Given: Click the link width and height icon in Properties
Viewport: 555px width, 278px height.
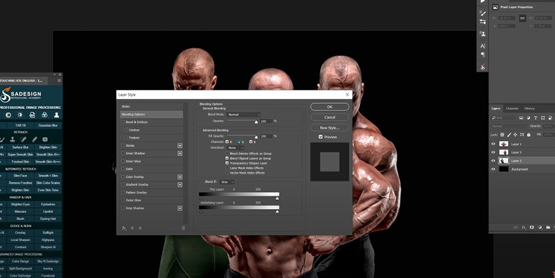Looking at the screenshot, I should [523, 19].
